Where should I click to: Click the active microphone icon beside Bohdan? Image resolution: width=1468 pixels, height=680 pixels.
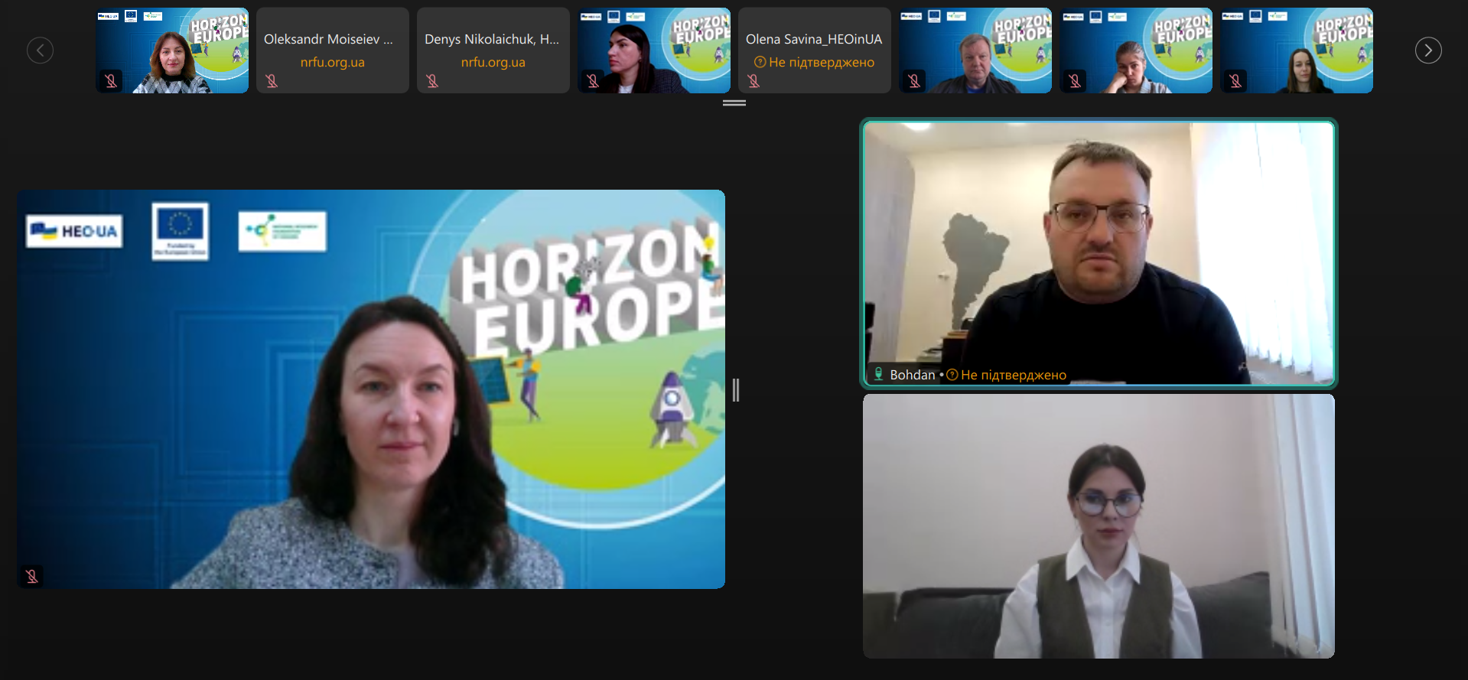878,374
